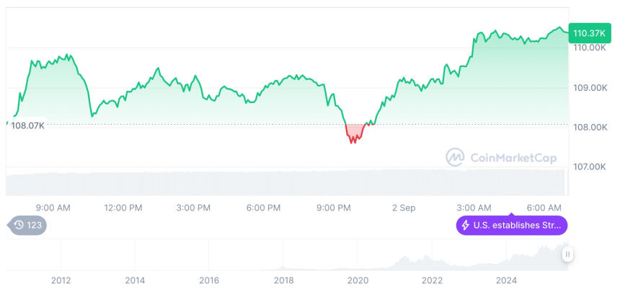Click the 12:00 PM time axis label
Image resolution: width=620 pixels, height=289 pixels.
123,208
